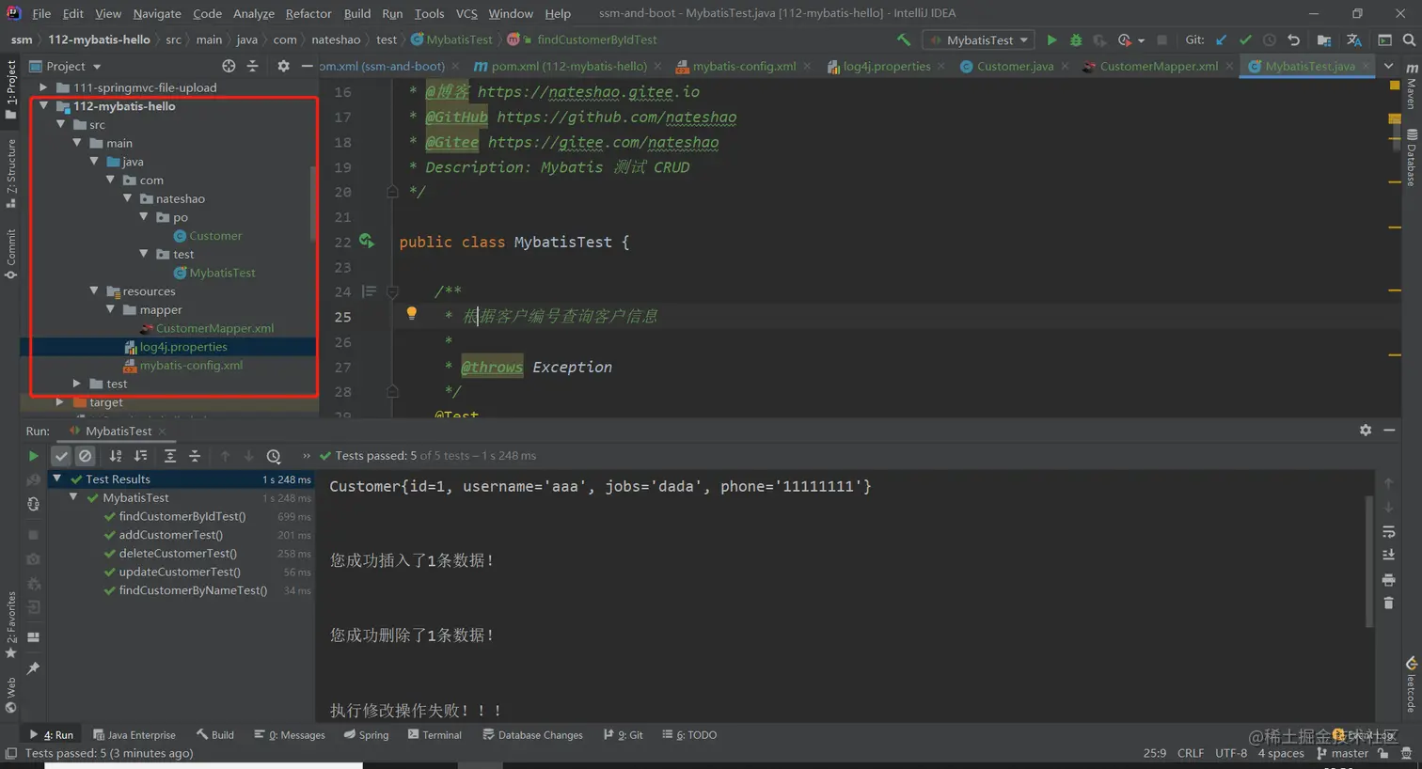
Task: Collapse all test results
Action: pyautogui.click(x=195, y=456)
